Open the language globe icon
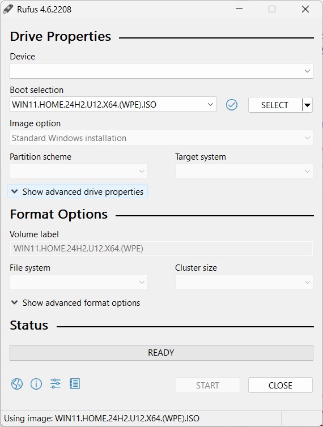This screenshot has height=427, width=323. pyautogui.click(x=17, y=384)
